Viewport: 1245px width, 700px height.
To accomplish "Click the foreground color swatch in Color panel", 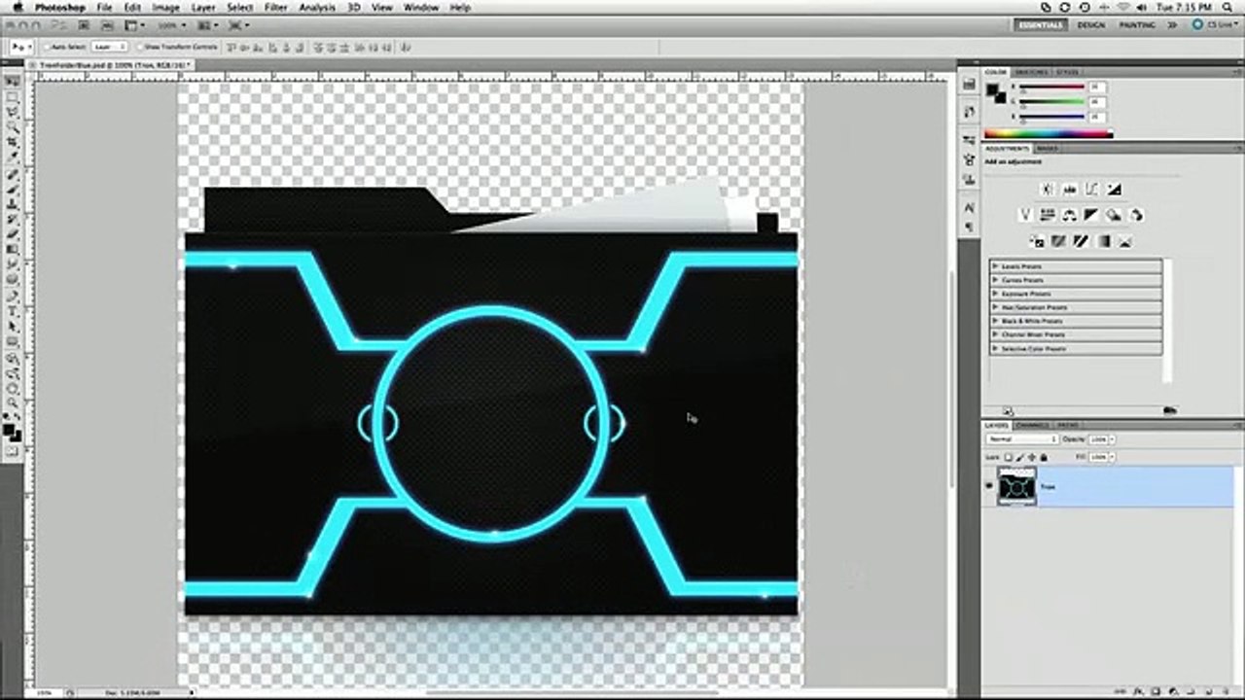I will [992, 89].
